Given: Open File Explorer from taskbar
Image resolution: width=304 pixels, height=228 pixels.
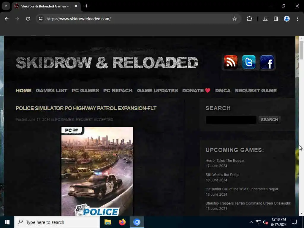Looking at the screenshot, I should point(107,222).
